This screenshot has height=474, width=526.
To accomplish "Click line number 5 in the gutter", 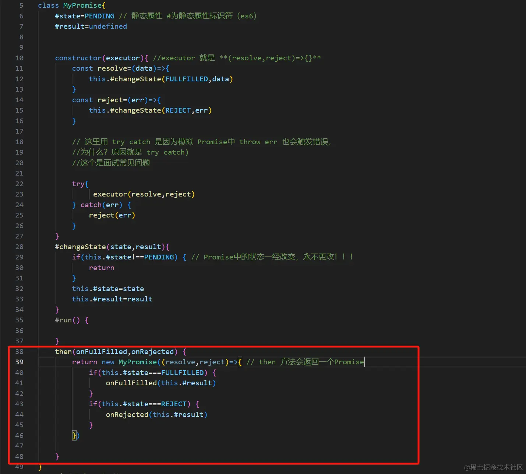I will 21,6.
